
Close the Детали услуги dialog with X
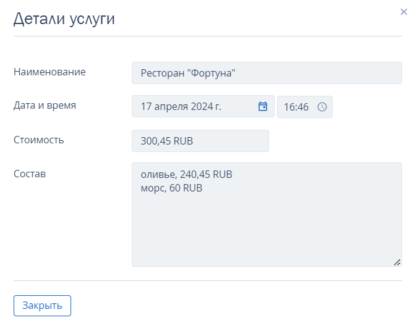tap(404, 12)
